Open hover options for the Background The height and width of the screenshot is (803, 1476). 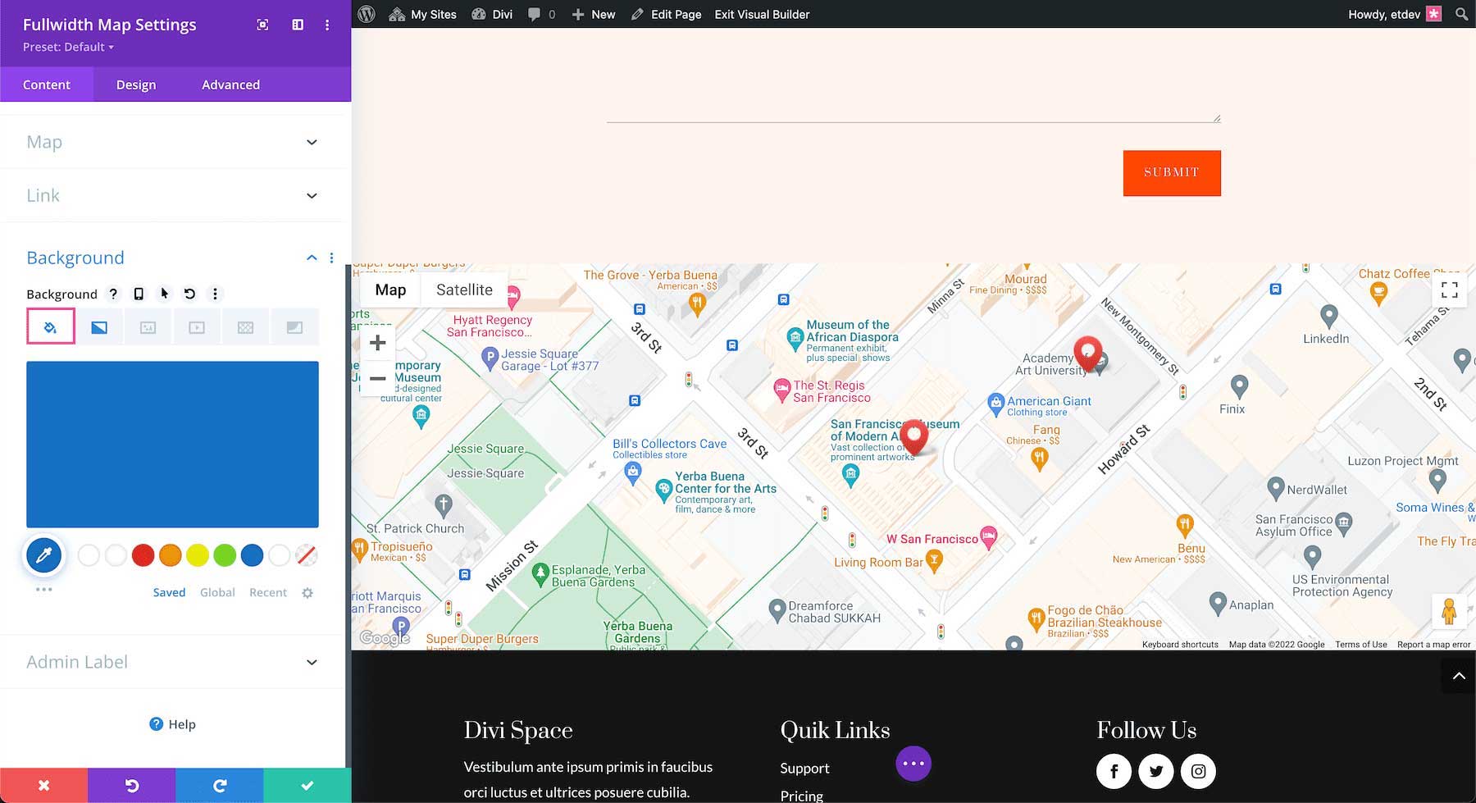[162, 294]
